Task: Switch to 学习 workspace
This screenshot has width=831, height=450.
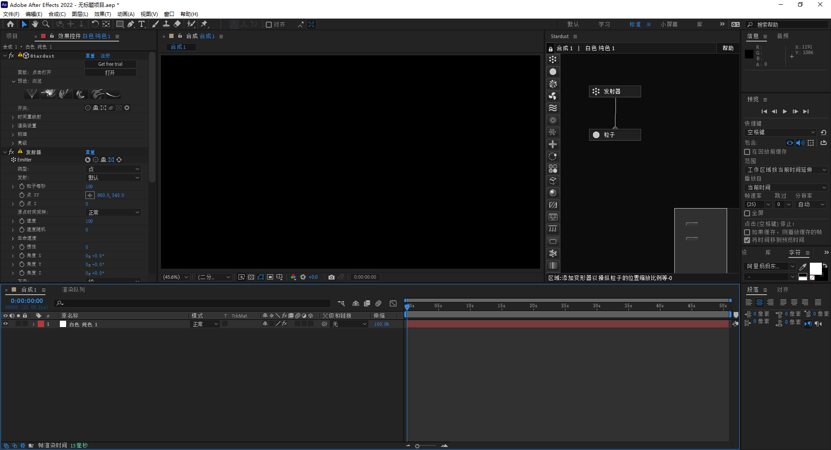Action: (x=604, y=24)
